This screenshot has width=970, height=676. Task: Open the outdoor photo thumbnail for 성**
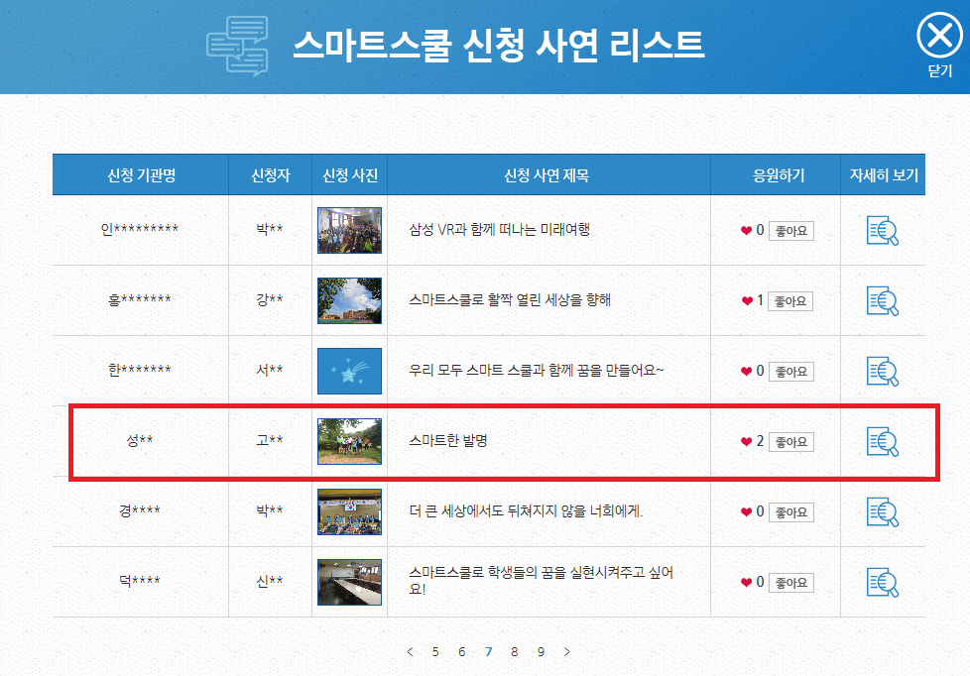click(349, 442)
